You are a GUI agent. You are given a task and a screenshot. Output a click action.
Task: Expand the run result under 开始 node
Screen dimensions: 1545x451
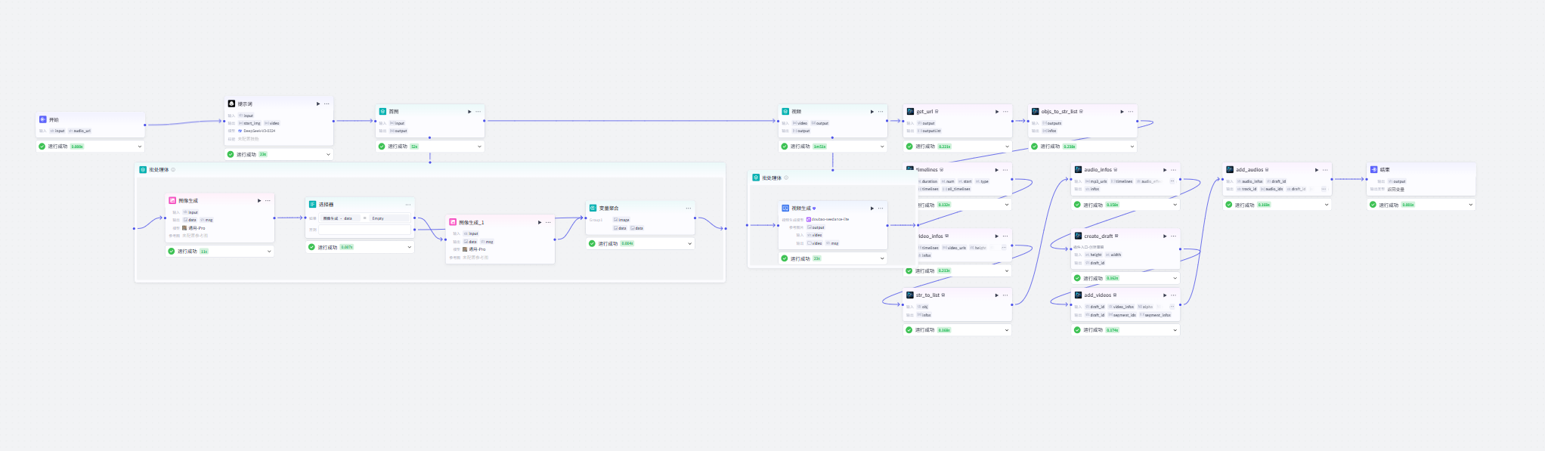[x=140, y=147]
